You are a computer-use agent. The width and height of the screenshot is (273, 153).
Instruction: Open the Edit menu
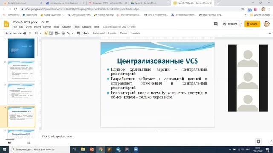pyautogui.click(x=21, y=27)
